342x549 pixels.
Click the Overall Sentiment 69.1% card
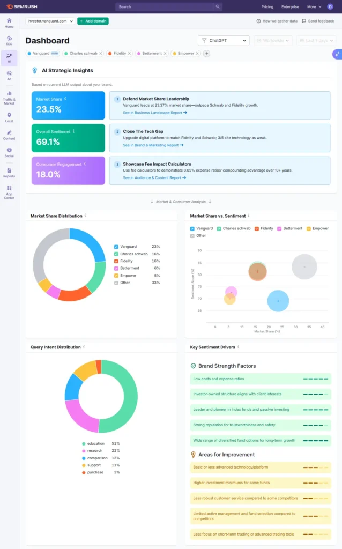(68, 138)
